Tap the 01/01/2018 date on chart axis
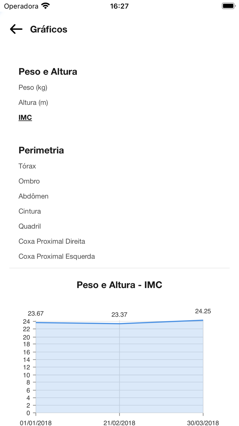The height and width of the screenshot is (426, 239). coord(36,423)
